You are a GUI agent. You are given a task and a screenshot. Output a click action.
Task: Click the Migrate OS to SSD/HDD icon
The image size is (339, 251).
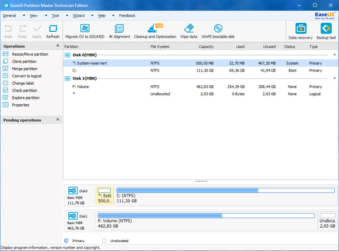[85, 29]
